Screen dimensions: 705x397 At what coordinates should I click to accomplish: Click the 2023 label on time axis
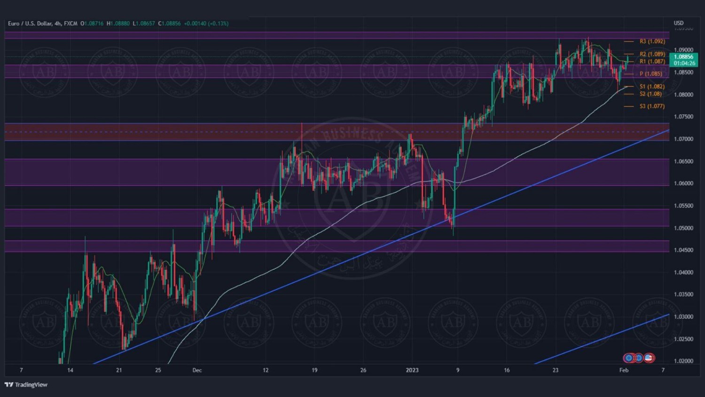tap(412, 370)
